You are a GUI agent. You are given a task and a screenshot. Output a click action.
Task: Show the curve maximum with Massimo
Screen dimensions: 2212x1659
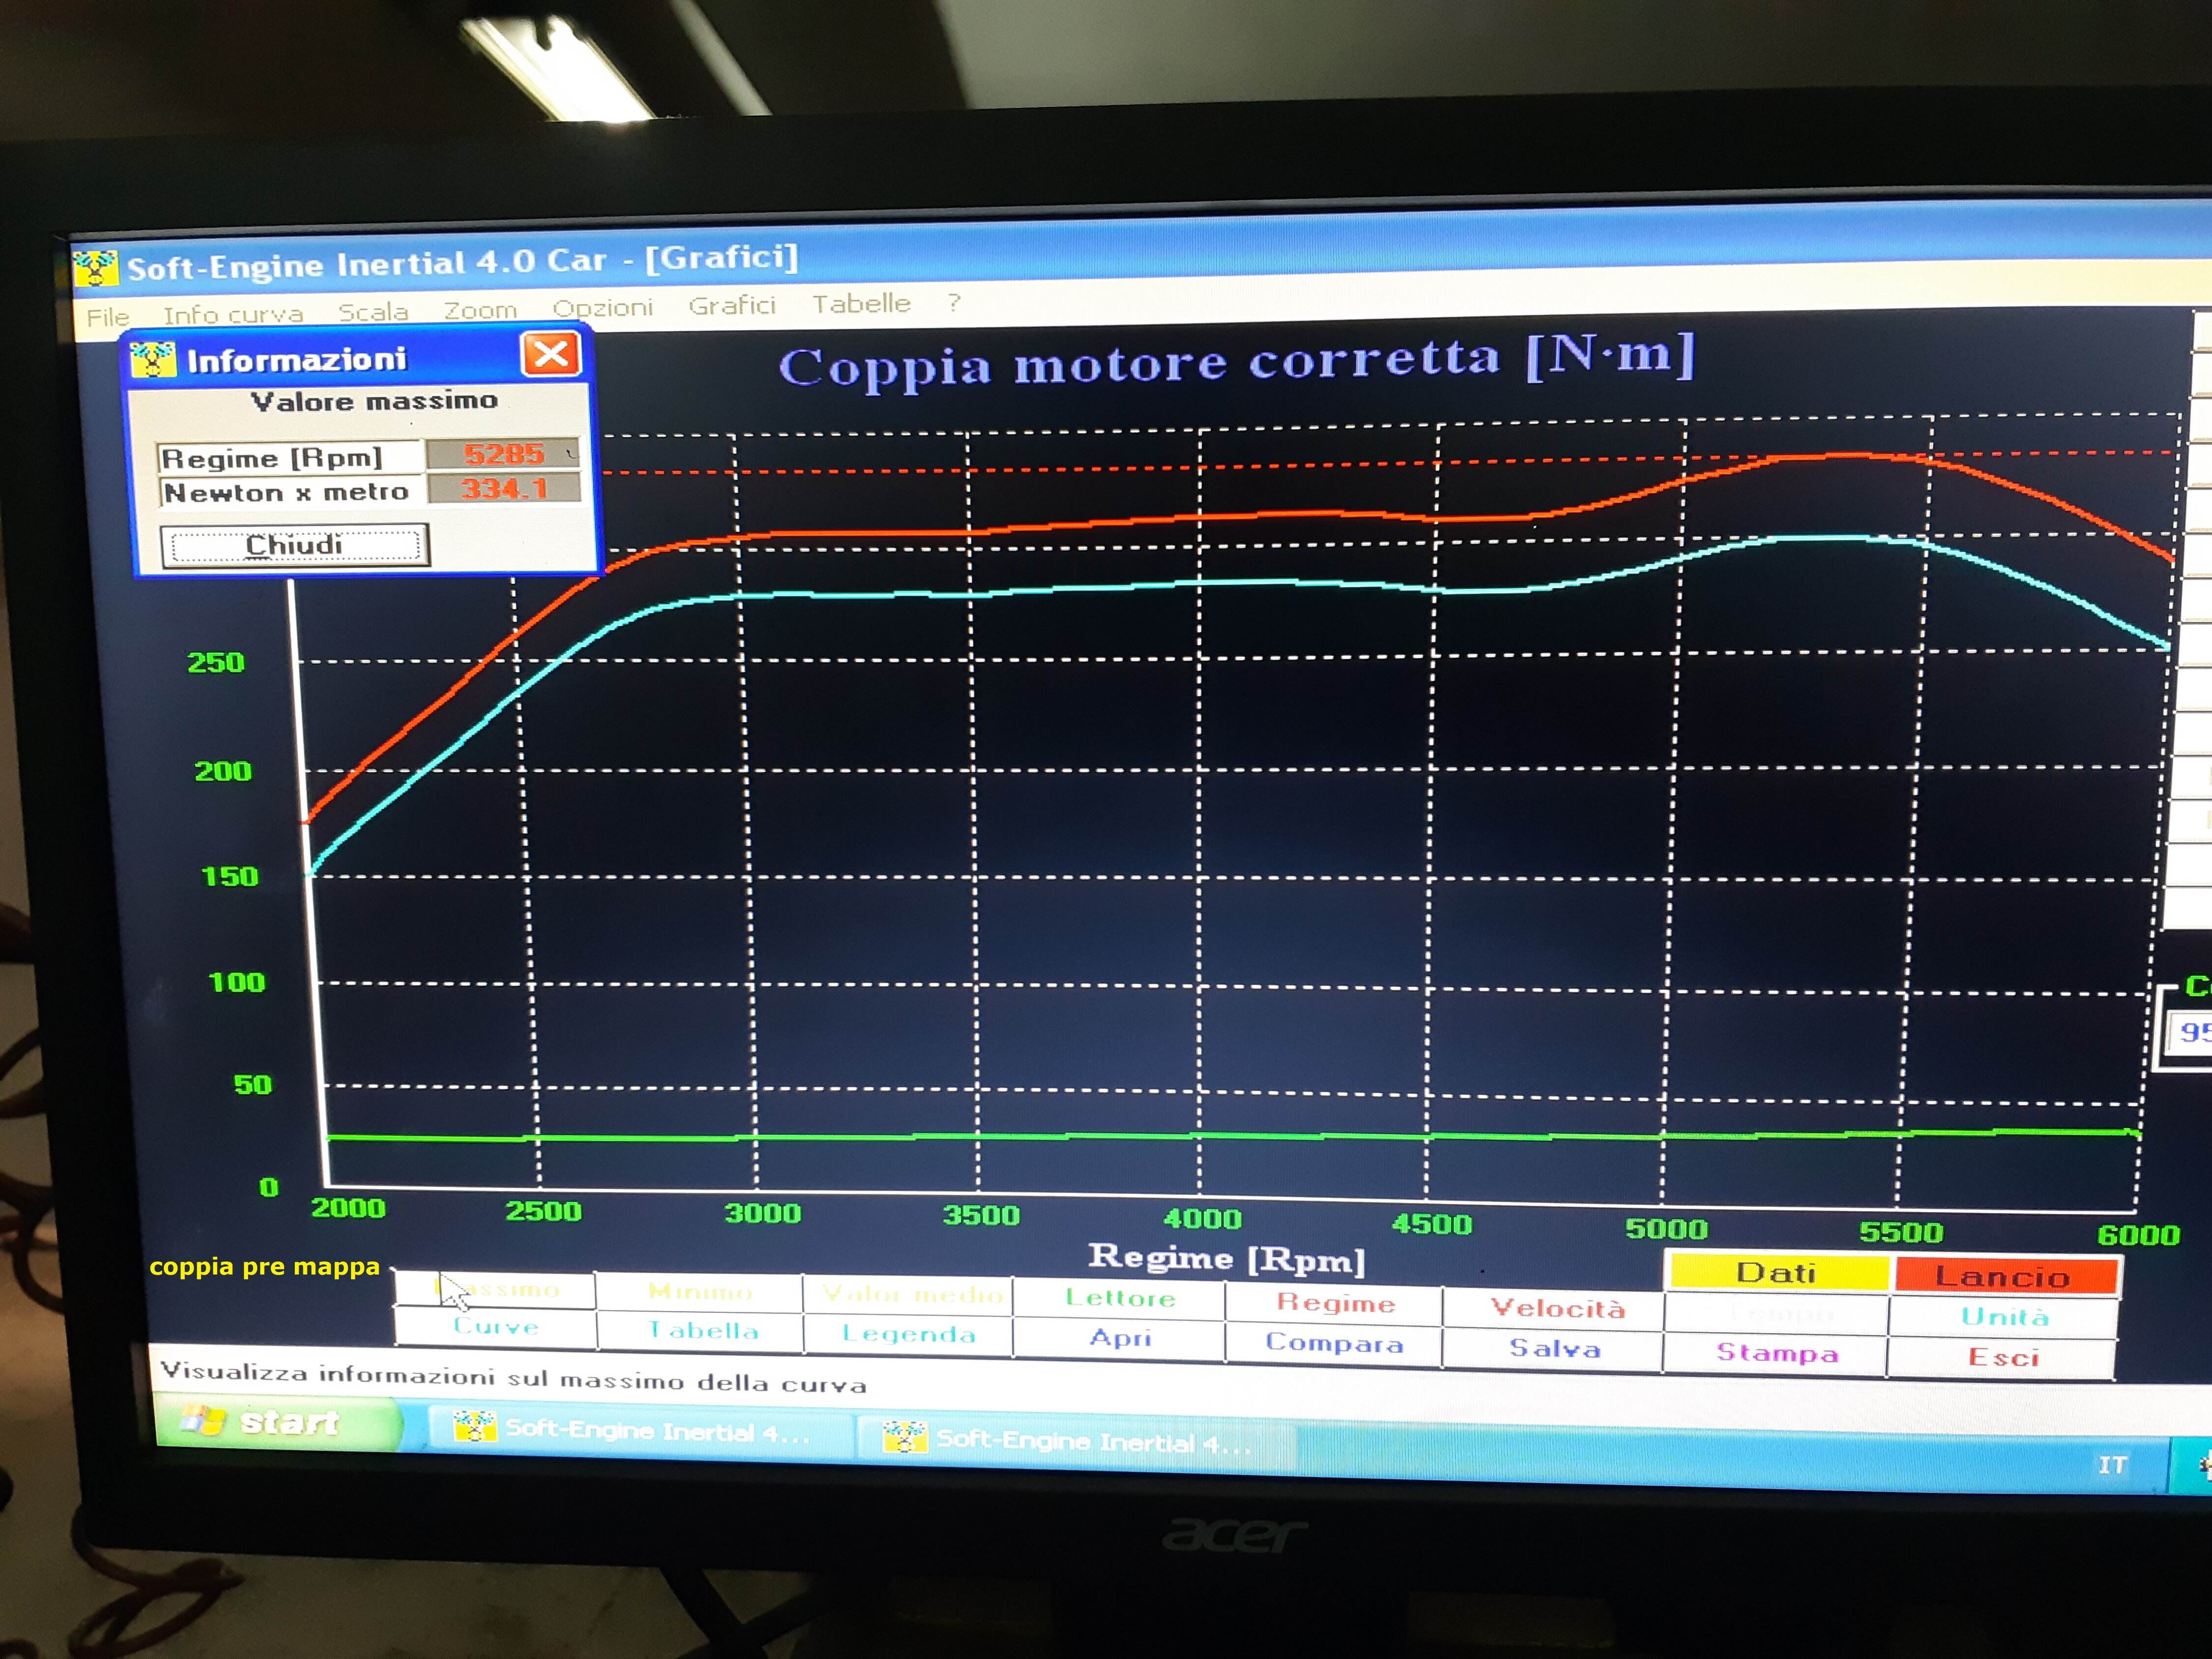click(x=496, y=1290)
